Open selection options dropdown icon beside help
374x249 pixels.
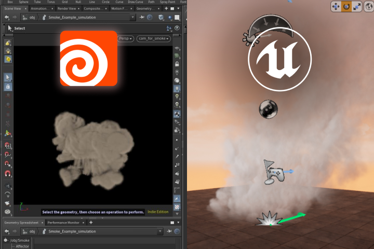(x=169, y=29)
